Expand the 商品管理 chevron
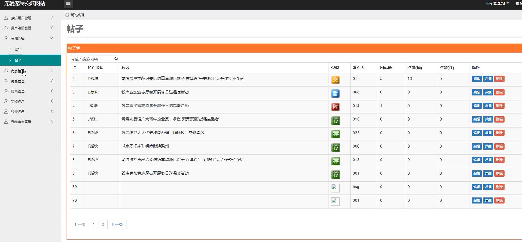Image resolution: width=522 pixels, height=242 pixels. point(52,81)
